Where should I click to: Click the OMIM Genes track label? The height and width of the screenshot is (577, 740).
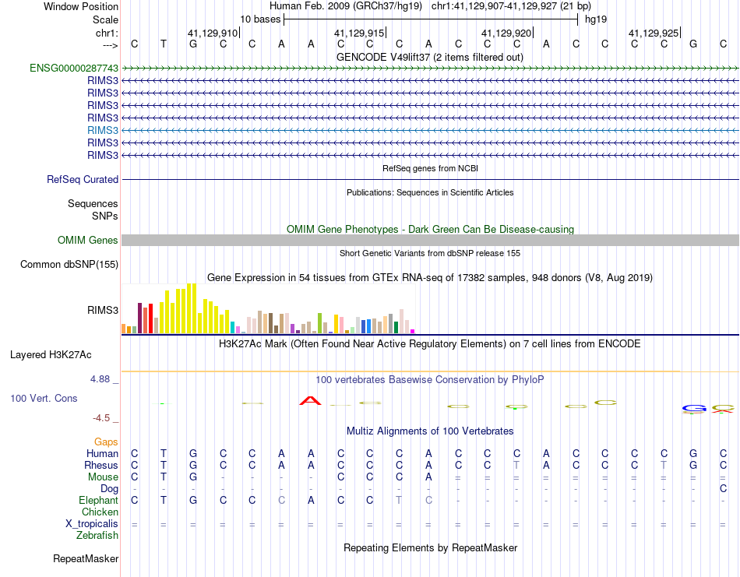88,240
